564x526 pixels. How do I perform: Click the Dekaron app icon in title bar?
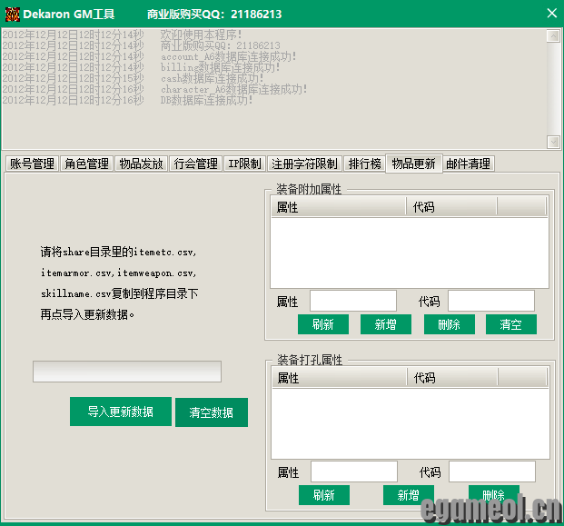(10, 13)
